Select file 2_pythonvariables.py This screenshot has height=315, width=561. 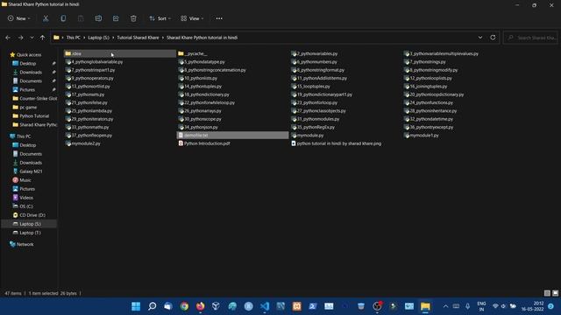pos(317,53)
